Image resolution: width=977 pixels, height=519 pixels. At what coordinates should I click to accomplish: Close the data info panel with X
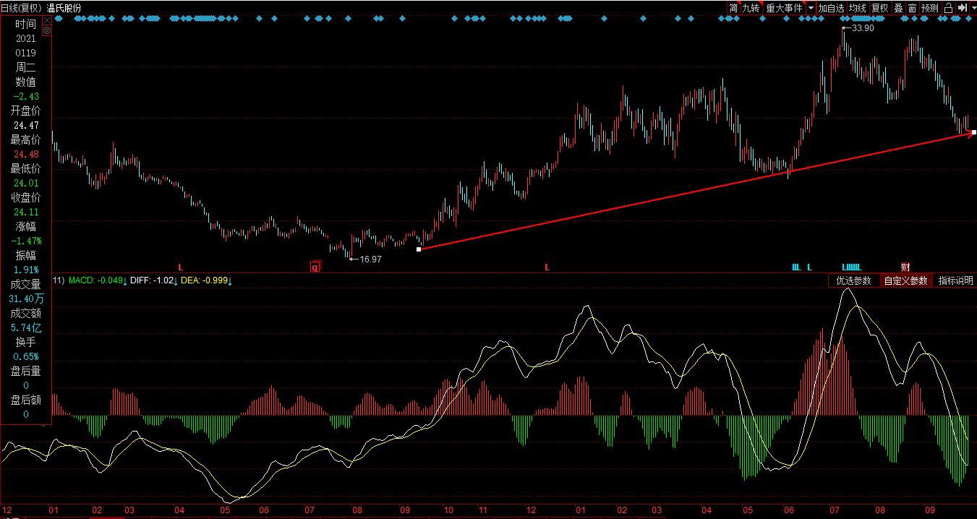pos(47,20)
